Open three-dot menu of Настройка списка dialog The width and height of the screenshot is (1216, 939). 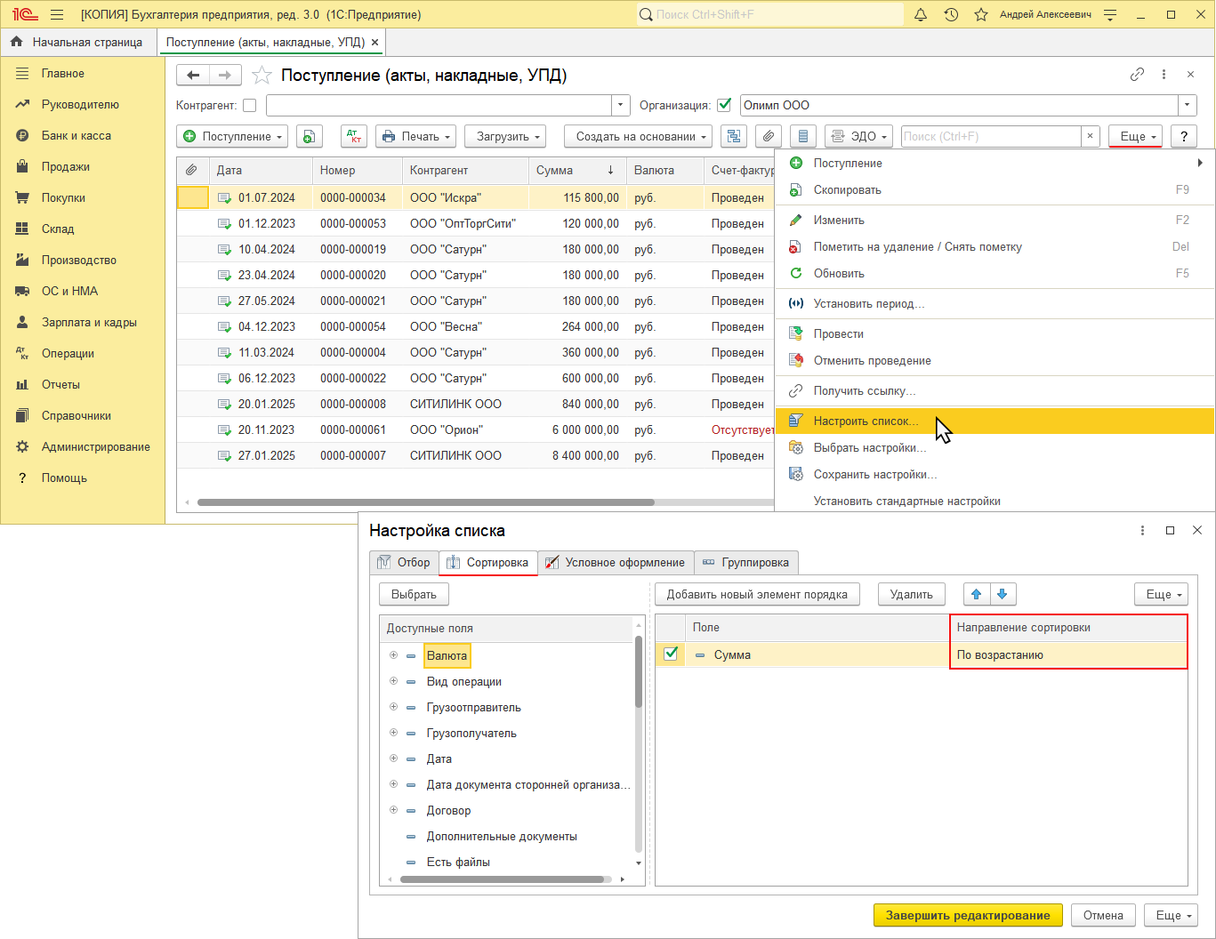tap(1143, 530)
